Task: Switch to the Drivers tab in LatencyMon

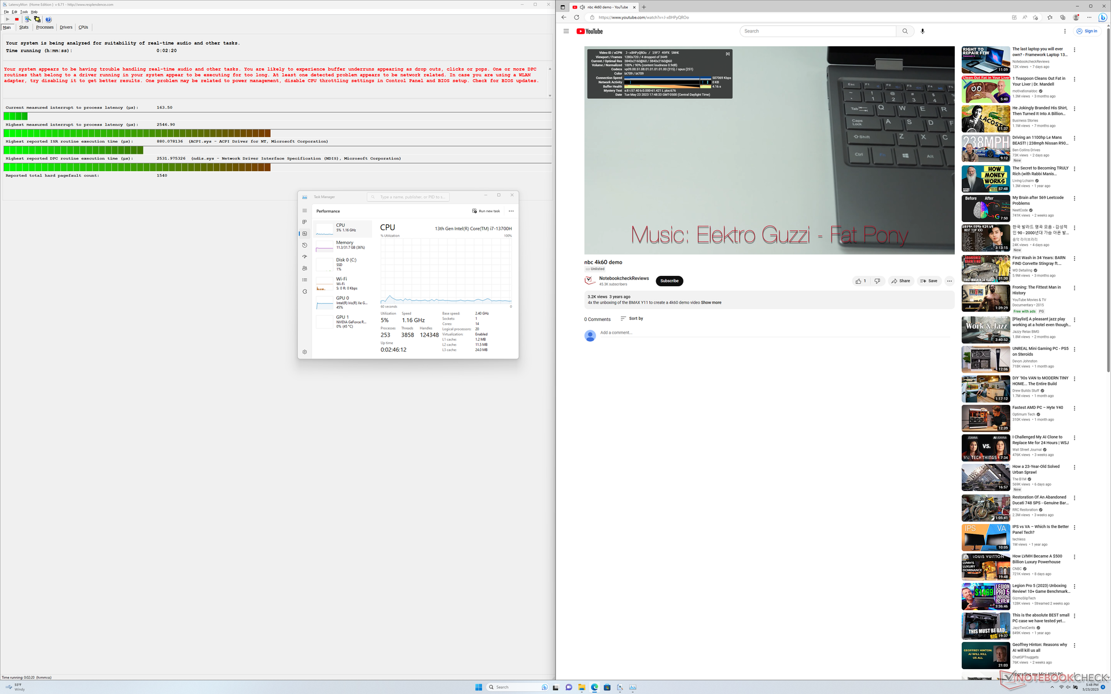Action: point(66,27)
